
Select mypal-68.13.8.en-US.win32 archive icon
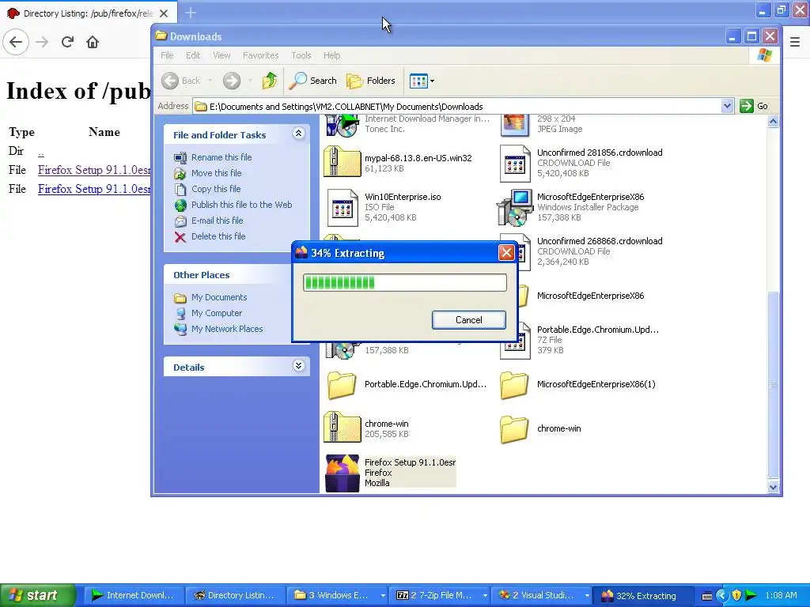[x=342, y=163]
